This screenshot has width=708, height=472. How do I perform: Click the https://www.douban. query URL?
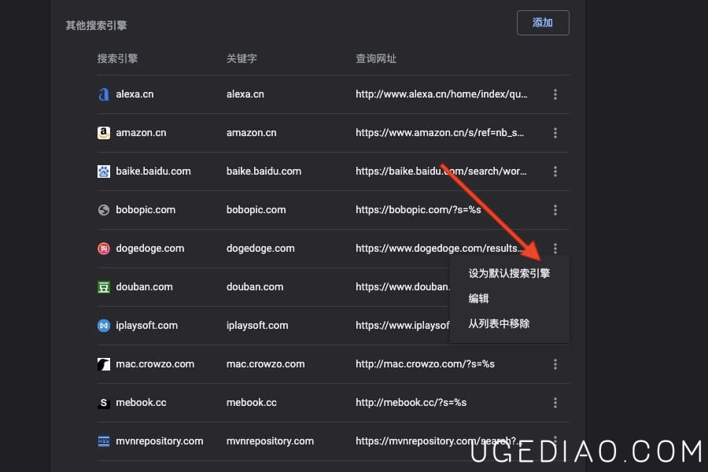[x=402, y=287]
